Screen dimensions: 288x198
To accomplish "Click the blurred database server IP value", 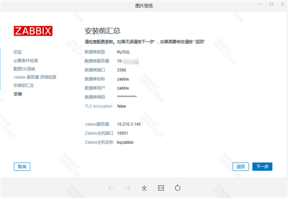I will (x=128, y=61).
